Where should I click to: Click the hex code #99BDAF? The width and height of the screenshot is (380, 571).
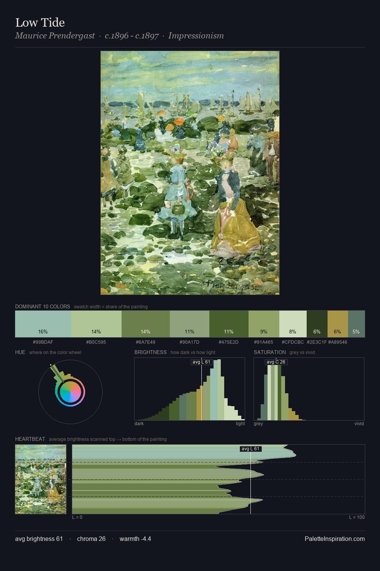tap(43, 342)
